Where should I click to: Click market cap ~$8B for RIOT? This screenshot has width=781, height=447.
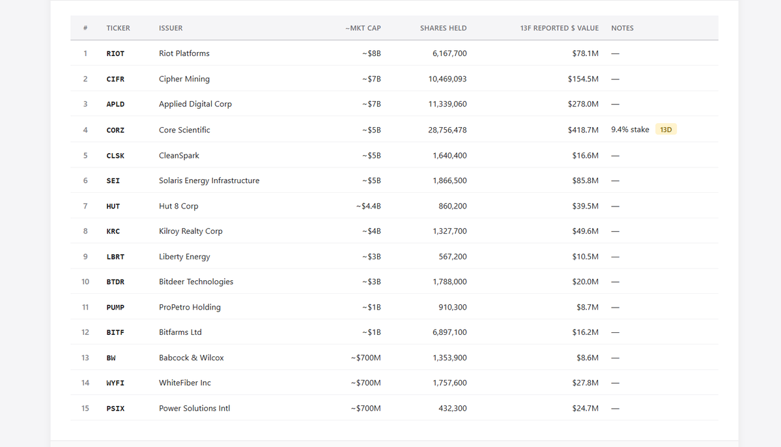click(x=371, y=53)
